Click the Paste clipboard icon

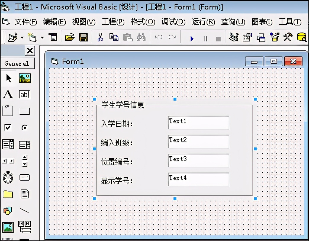click(x=128, y=37)
